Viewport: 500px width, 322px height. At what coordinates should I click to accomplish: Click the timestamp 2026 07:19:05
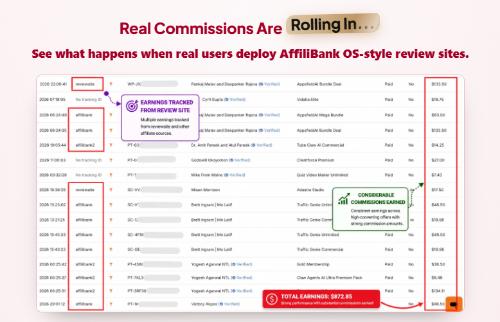[x=52, y=100]
